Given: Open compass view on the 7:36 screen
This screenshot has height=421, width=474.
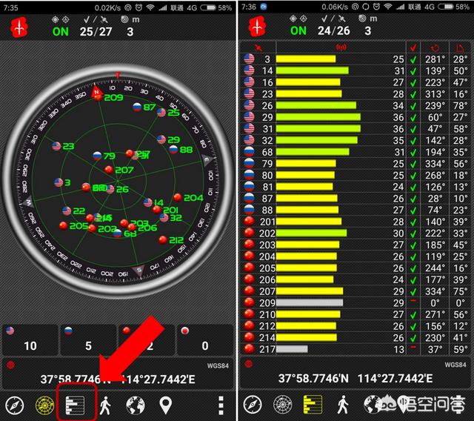Looking at the screenshot, I should tap(253, 405).
